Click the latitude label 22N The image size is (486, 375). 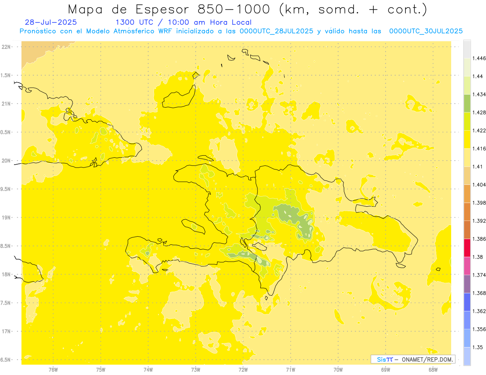pyautogui.click(x=6, y=47)
